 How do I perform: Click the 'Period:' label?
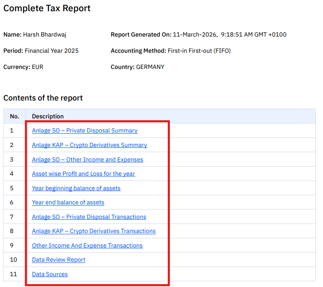pos(13,51)
